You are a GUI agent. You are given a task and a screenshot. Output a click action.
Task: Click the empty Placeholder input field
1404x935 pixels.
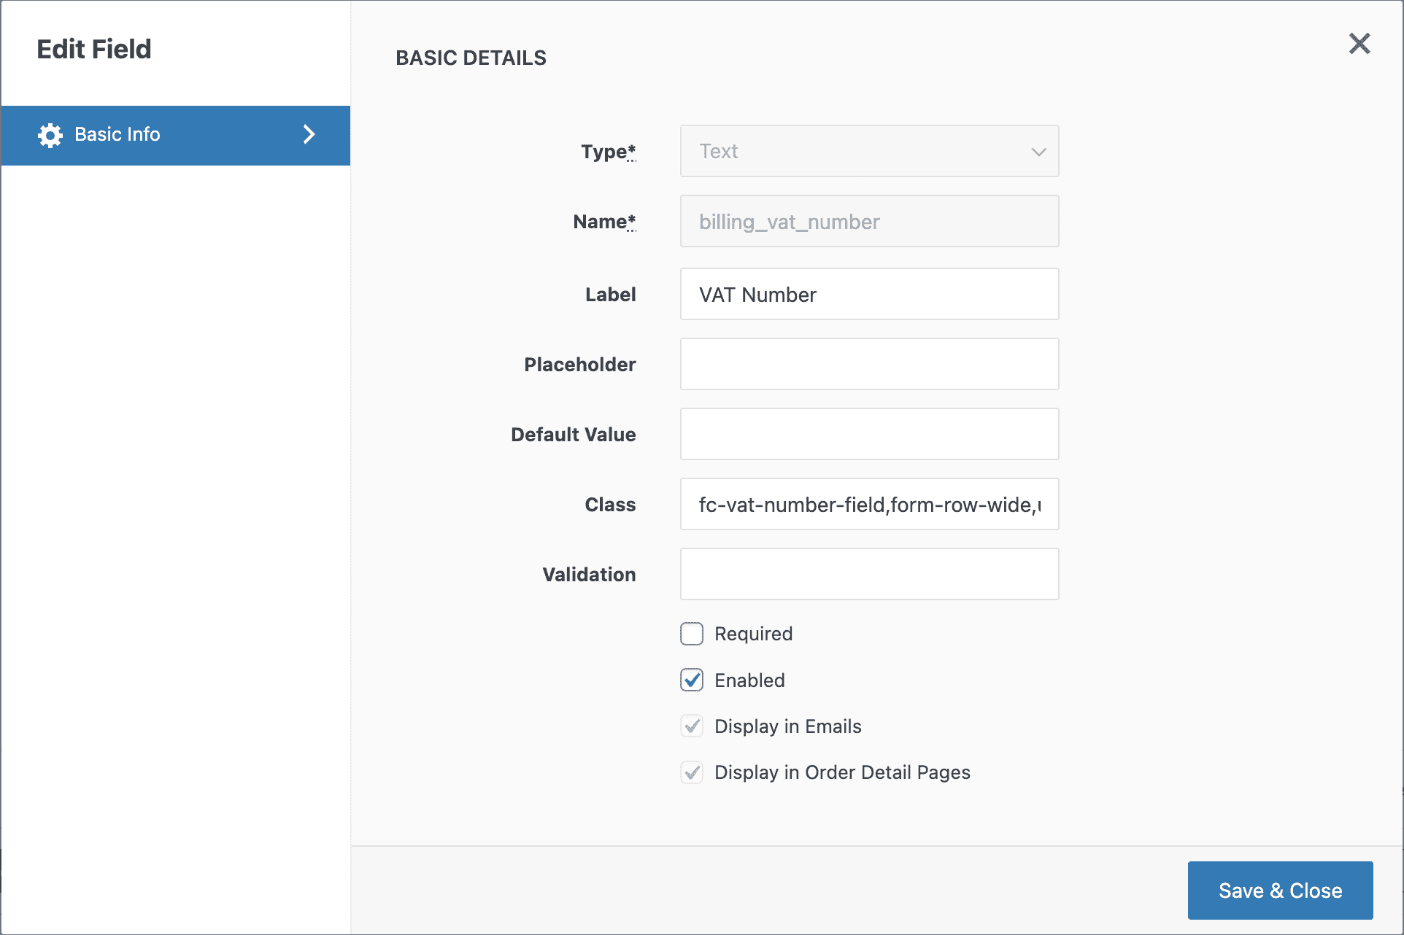click(x=868, y=364)
